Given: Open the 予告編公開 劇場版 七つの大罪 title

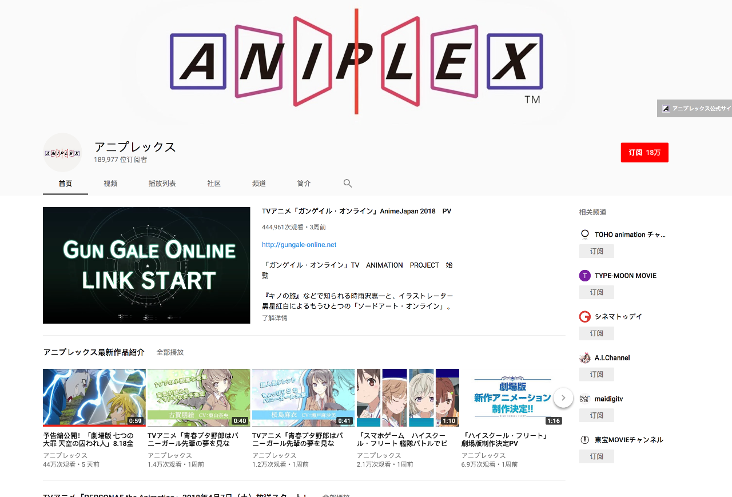Looking at the screenshot, I should [88, 440].
